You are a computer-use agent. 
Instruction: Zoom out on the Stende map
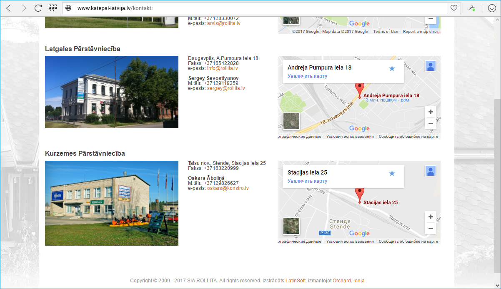point(431,229)
